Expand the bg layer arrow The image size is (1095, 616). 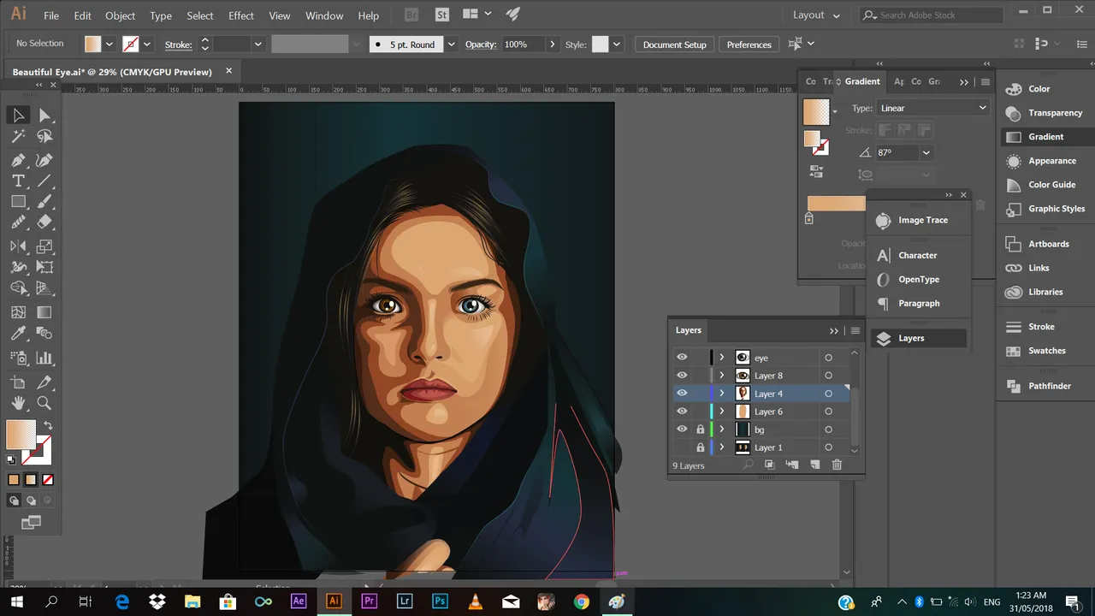722,429
